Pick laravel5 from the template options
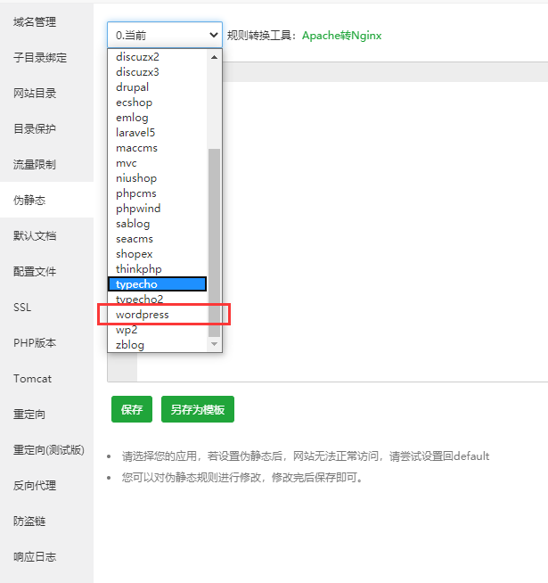 [157, 133]
